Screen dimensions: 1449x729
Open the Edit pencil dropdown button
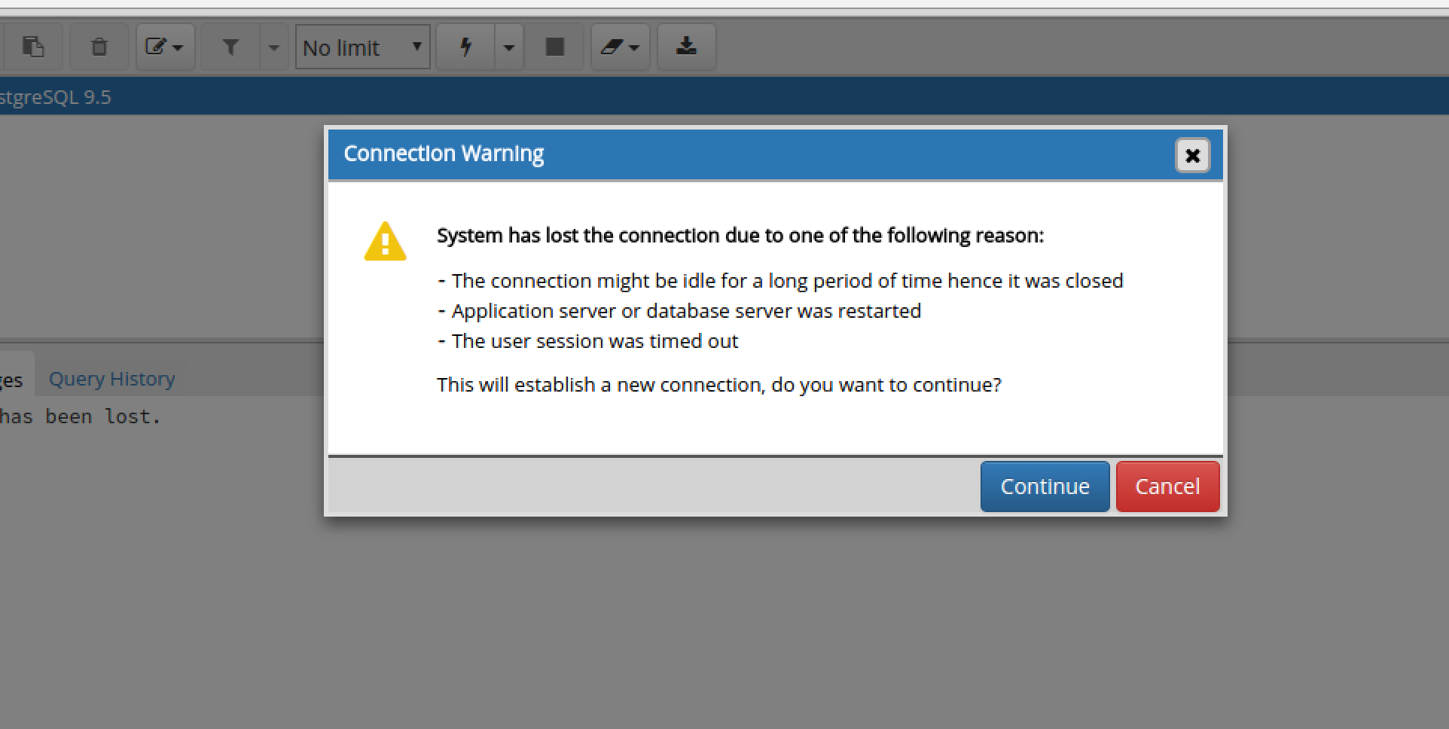pyautogui.click(x=165, y=47)
